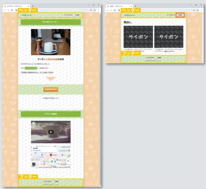Image resolution: width=206 pixels, height=189 pixels.
Task: Open site lock info in left window
Action: 16,10
